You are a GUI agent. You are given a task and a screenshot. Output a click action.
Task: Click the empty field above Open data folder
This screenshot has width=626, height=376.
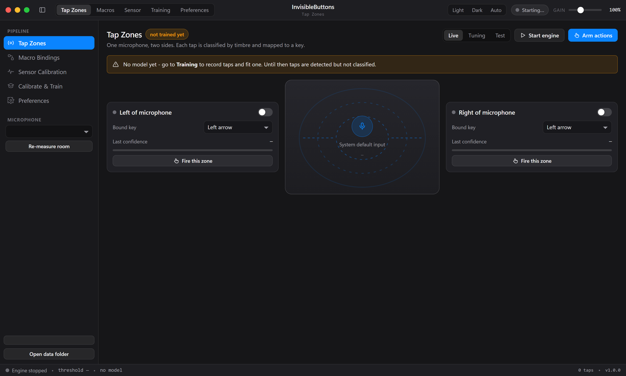pyautogui.click(x=49, y=340)
